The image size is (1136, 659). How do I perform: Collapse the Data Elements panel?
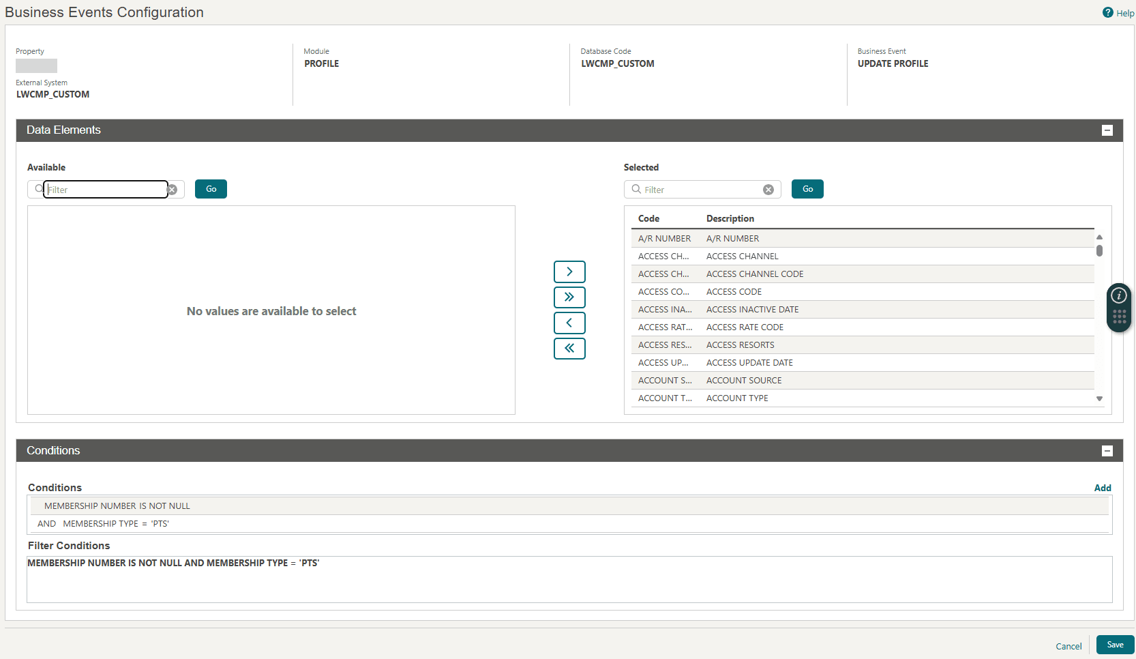coord(1107,130)
